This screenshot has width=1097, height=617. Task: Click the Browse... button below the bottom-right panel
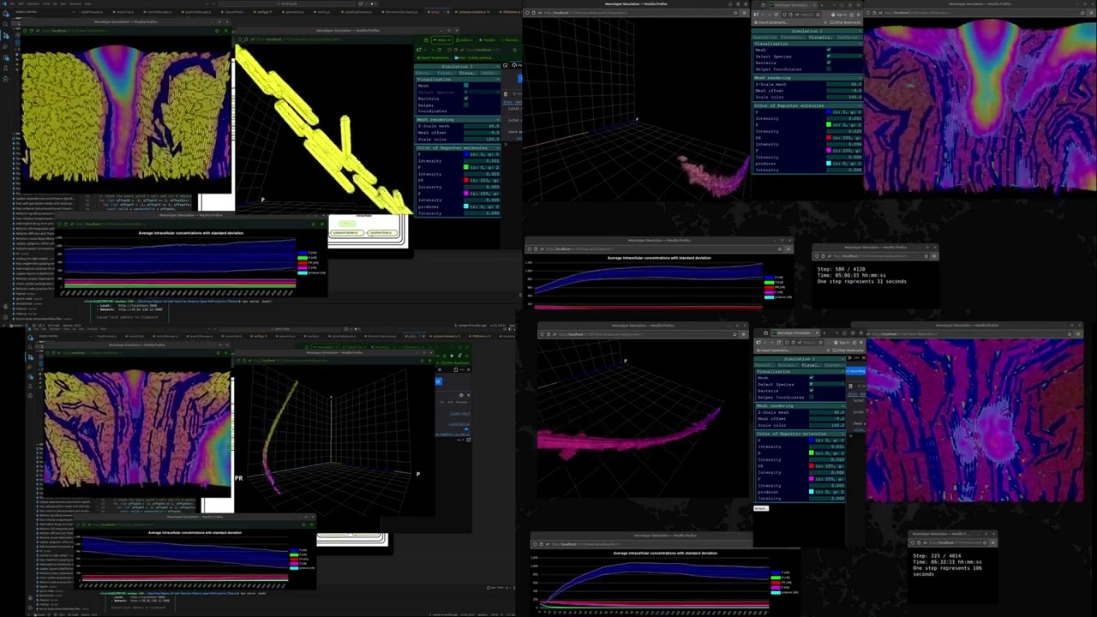click(x=761, y=508)
